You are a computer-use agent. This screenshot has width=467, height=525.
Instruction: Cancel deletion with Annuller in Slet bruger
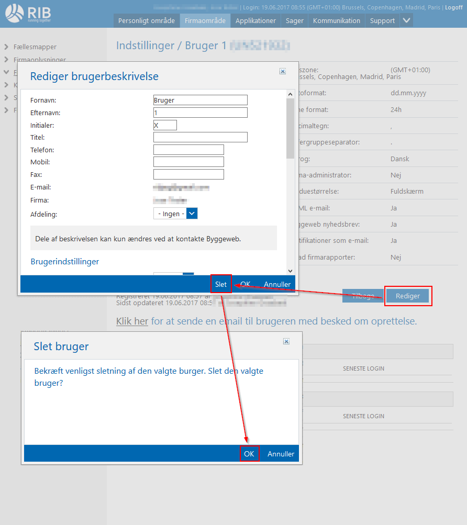click(281, 454)
